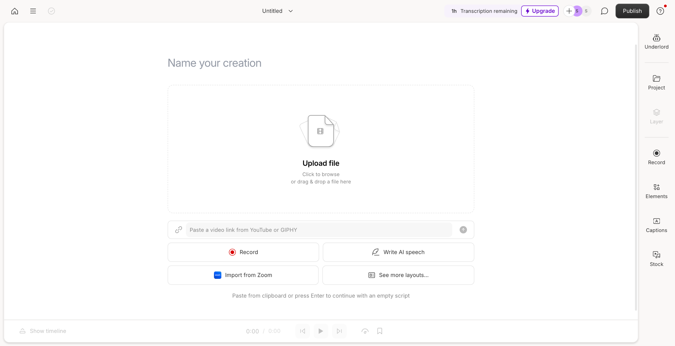This screenshot has width=675, height=346.
Task: Click Write AI speech button
Action: pos(398,252)
